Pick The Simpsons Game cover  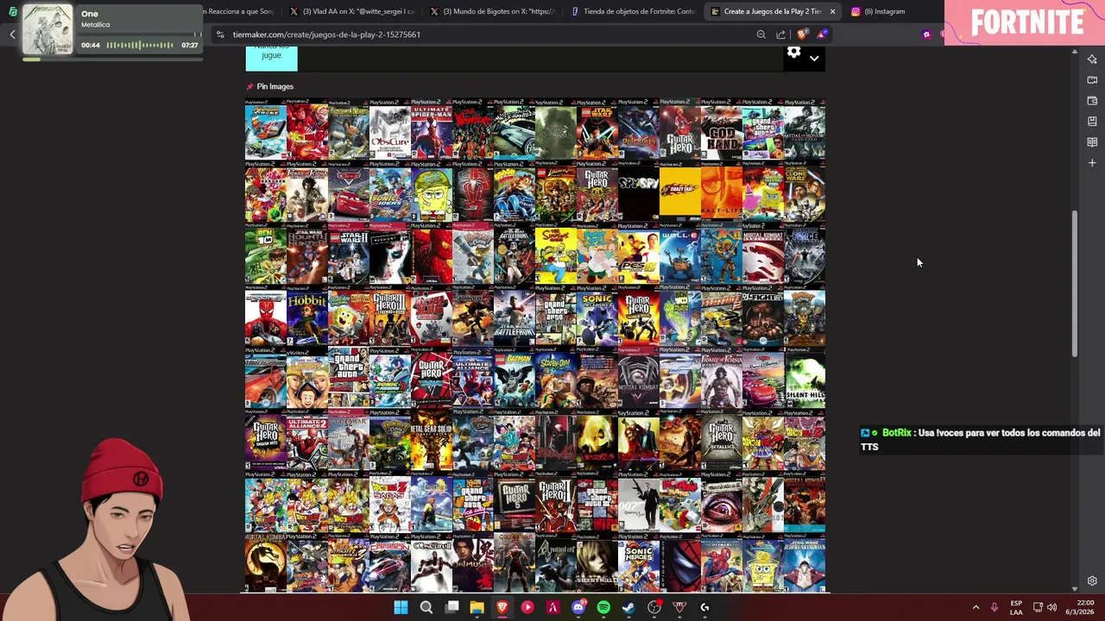(556, 254)
